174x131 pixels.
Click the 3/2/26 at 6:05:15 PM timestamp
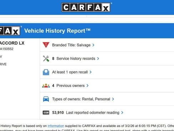tap(140, 126)
